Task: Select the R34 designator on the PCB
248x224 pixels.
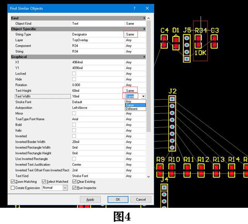Action: point(201,30)
